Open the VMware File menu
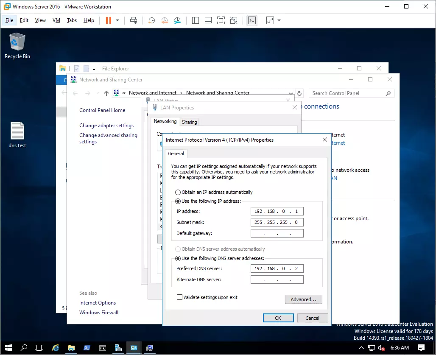Screen dimensions: 436x355 (9, 20)
